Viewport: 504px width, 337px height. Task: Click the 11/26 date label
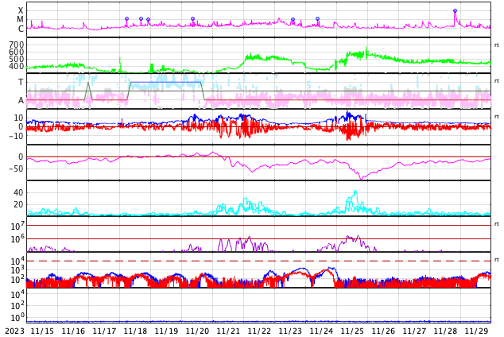point(383,331)
